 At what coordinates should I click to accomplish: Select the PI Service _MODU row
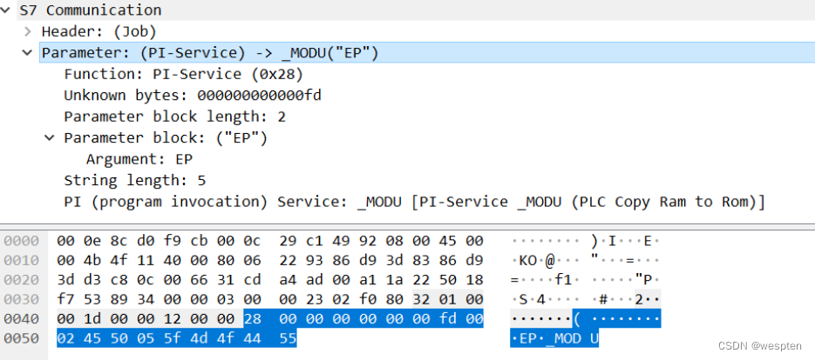pos(414,202)
